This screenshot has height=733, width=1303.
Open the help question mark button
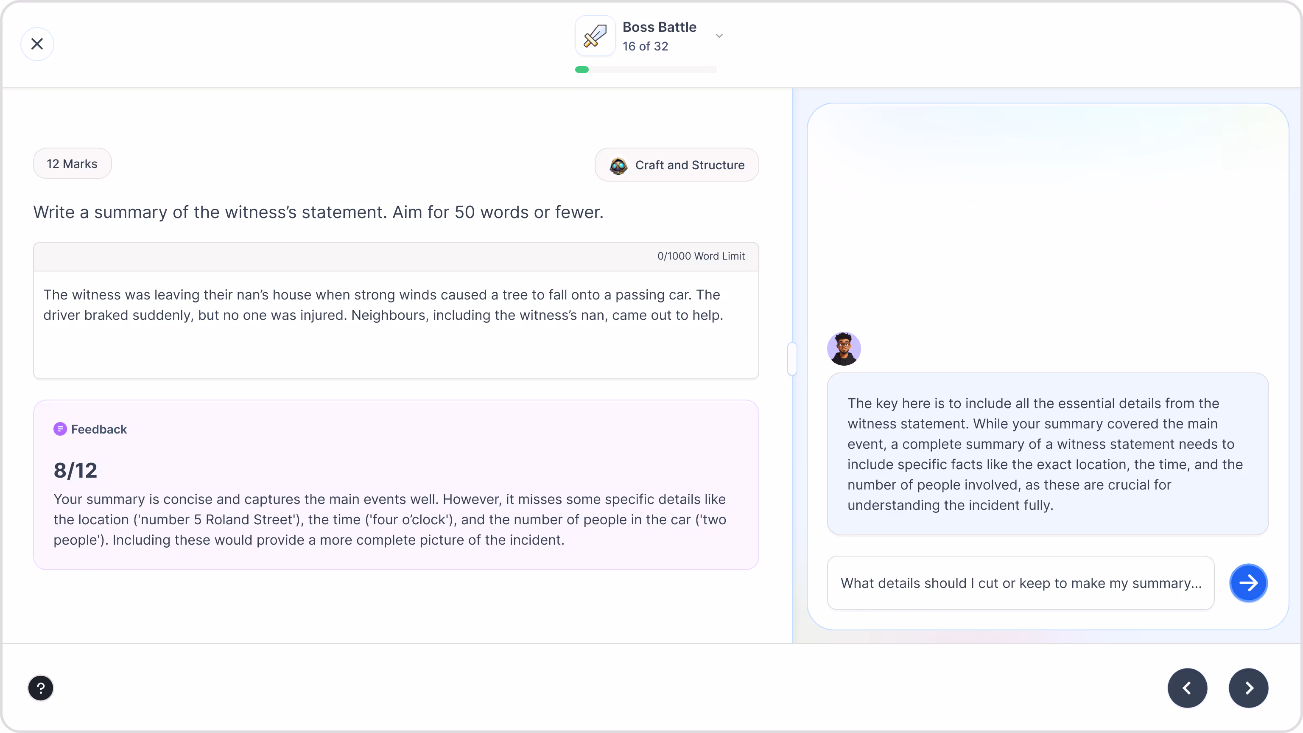tap(40, 688)
